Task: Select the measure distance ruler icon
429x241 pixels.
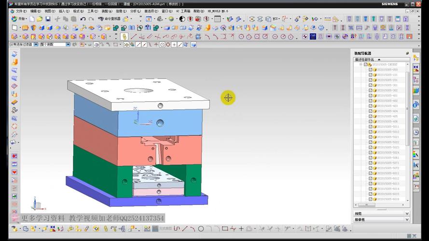Action: (x=328, y=19)
